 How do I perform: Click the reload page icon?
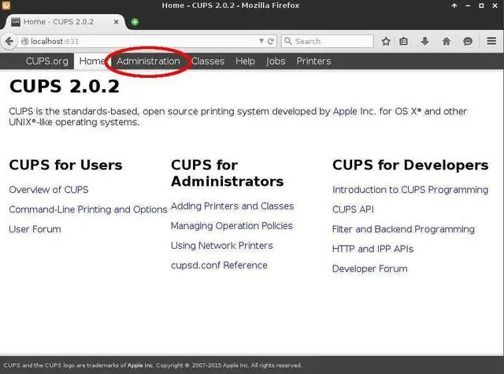[271, 41]
